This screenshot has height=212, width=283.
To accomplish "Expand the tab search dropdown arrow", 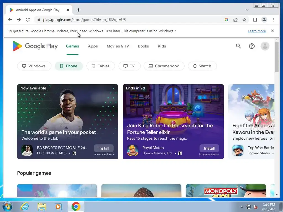I will [247, 10].
